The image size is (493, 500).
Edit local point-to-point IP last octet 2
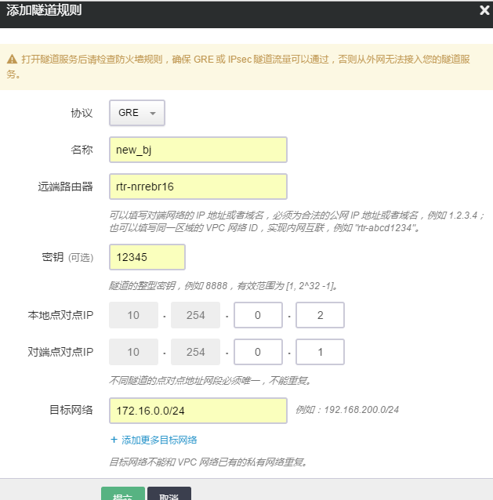(x=320, y=316)
